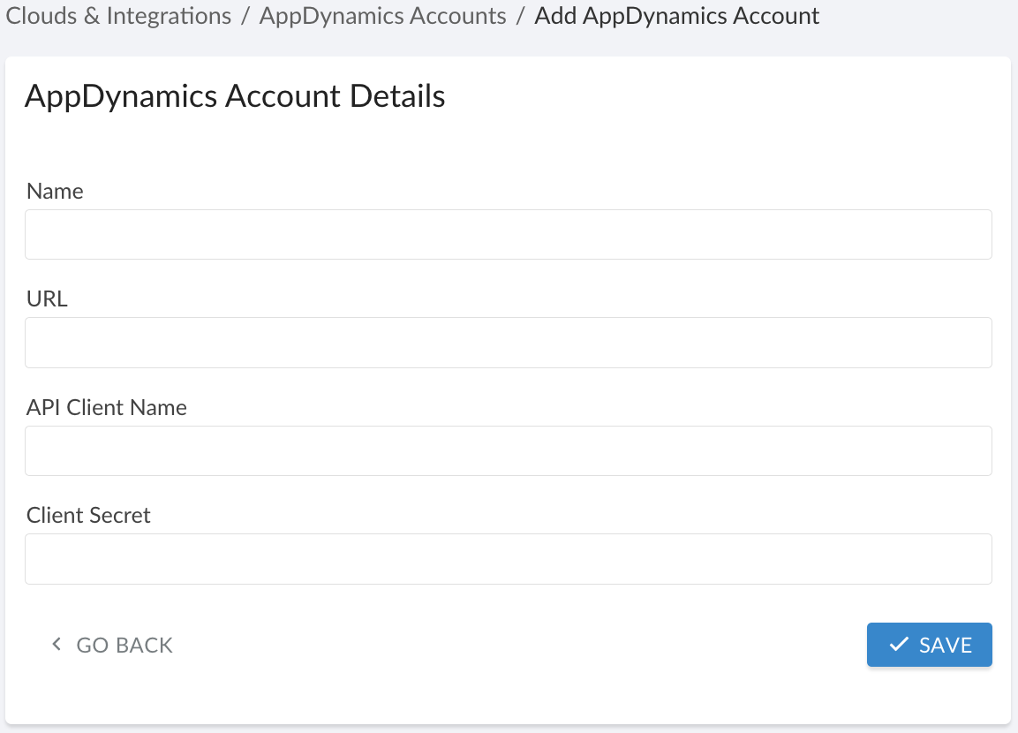Image resolution: width=1018 pixels, height=733 pixels.
Task: Click the AppDynamics Account Details heading
Action: pyautogui.click(x=235, y=95)
